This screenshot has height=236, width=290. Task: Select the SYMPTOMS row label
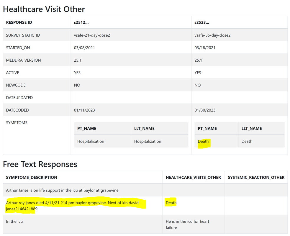tap(17, 123)
